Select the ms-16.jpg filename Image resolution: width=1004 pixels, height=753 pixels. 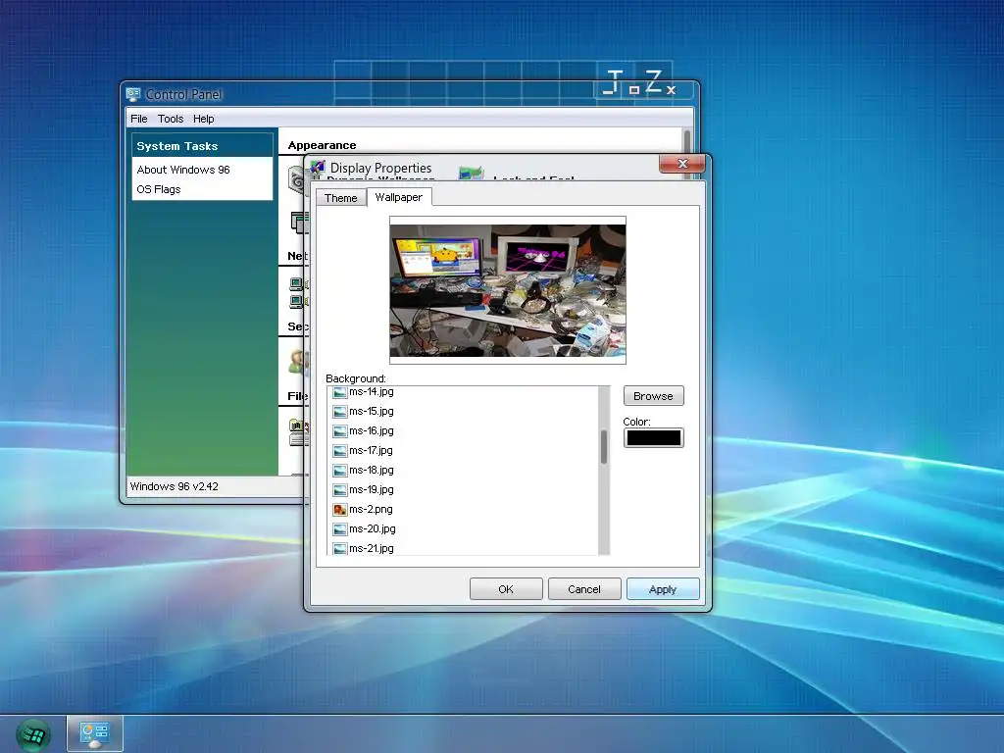(372, 431)
